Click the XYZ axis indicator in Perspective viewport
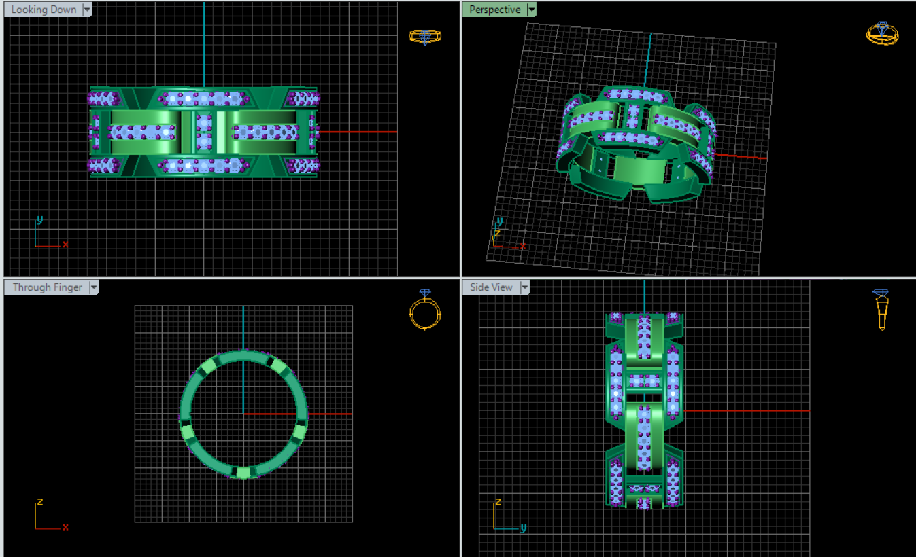The width and height of the screenshot is (916, 557). [x=505, y=235]
